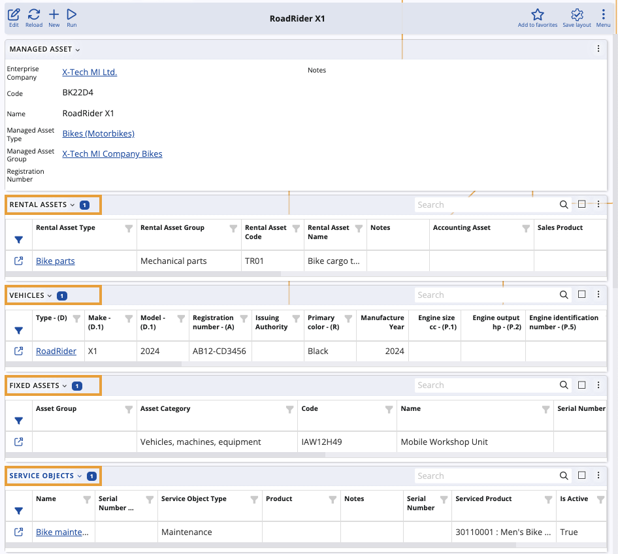Click Fixed Assets search magnifier icon
Viewport: 618px width, 554px height.
564,385
